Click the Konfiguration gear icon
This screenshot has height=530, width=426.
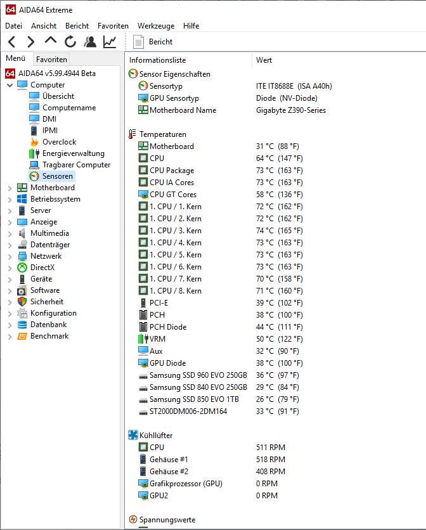click(x=22, y=313)
